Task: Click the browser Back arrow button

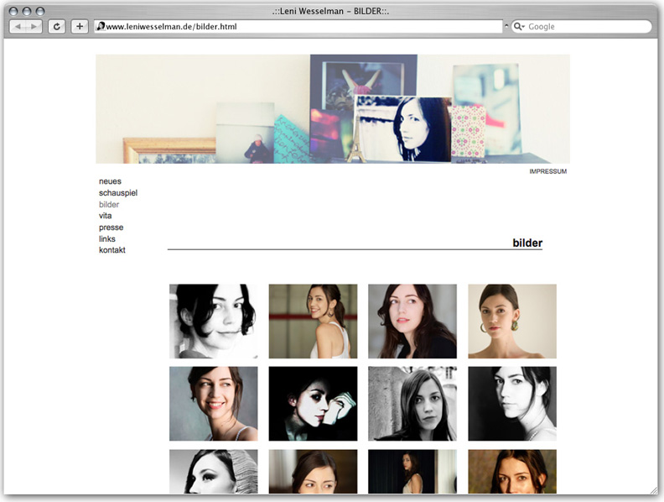Action: tap(18, 27)
